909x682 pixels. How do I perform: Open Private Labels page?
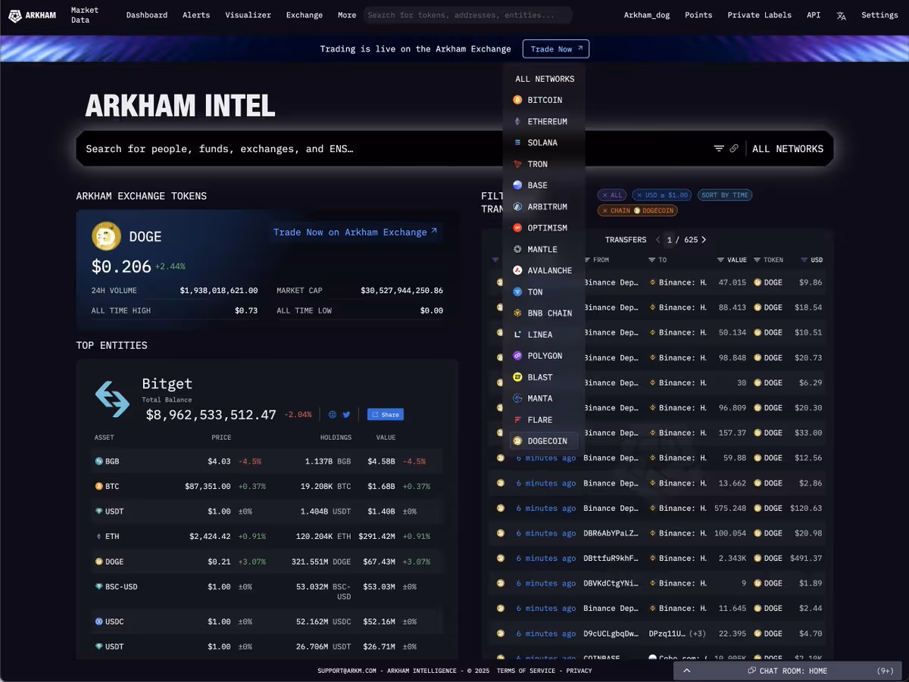759,15
